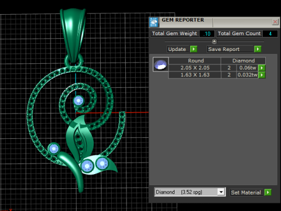Click the Round column header
Image resolution: width=281 pixels, height=211 pixels.
coord(195,61)
